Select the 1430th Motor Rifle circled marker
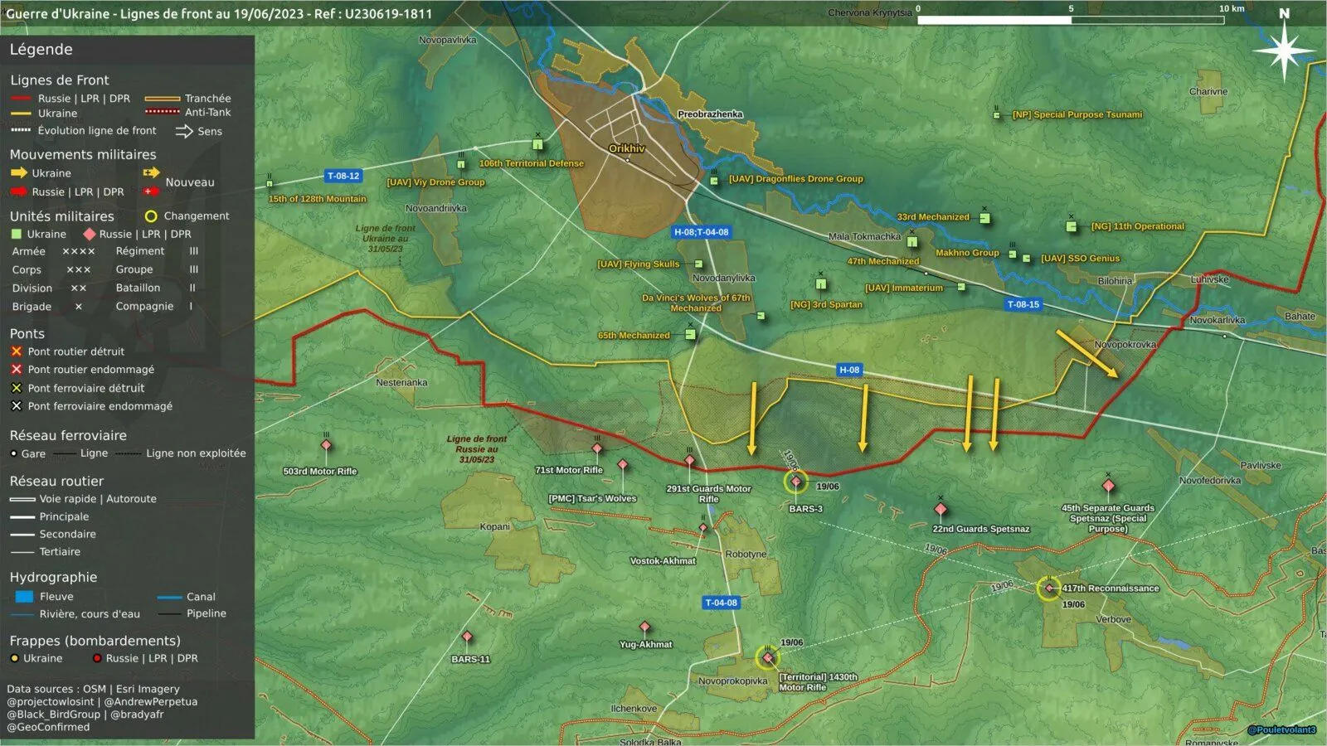The width and height of the screenshot is (1327, 746). 767,658
